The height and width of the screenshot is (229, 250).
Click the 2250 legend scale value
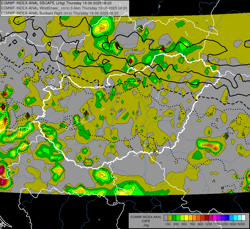tap(225, 224)
